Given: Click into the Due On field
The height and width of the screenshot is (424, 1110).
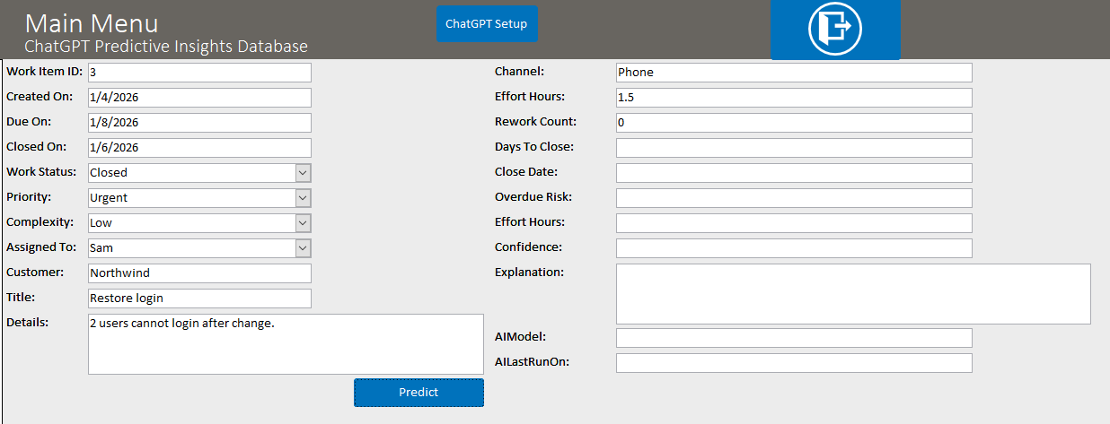Looking at the screenshot, I should point(199,122).
